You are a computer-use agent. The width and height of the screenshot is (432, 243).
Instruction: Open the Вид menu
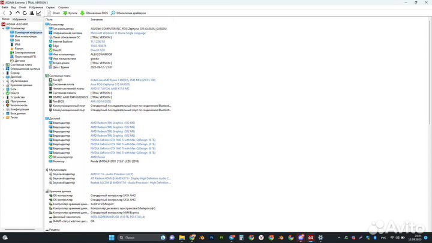point(13,7)
